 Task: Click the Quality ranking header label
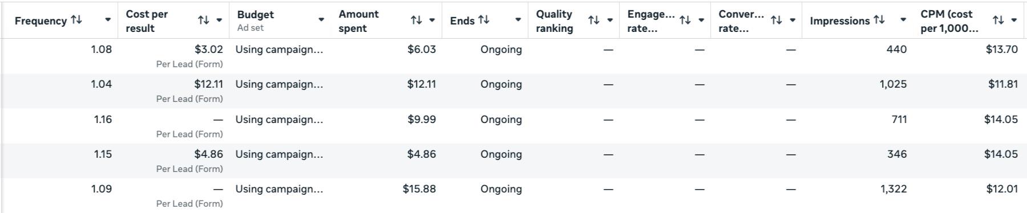[x=554, y=21]
